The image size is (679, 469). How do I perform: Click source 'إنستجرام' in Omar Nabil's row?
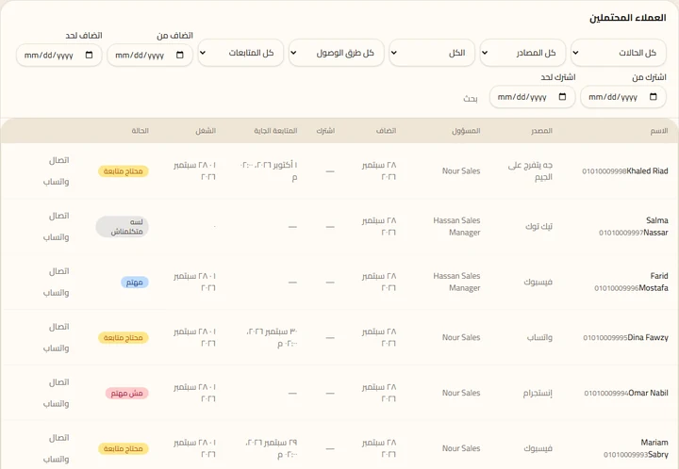[x=538, y=393]
